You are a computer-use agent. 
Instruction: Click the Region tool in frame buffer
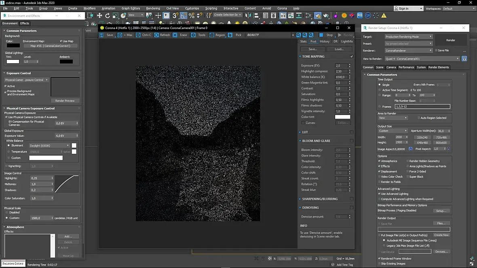tap(217, 35)
